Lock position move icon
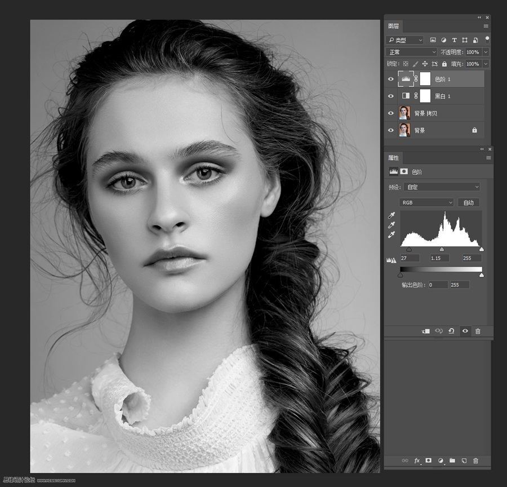 [x=425, y=64]
